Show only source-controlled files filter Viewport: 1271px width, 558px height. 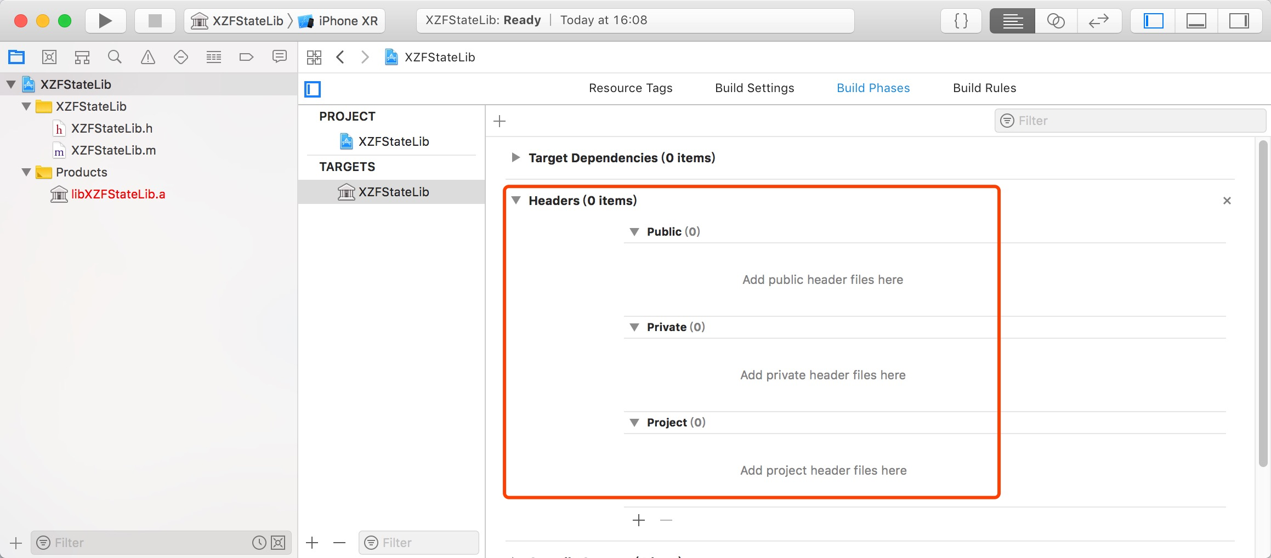(279, 543)
